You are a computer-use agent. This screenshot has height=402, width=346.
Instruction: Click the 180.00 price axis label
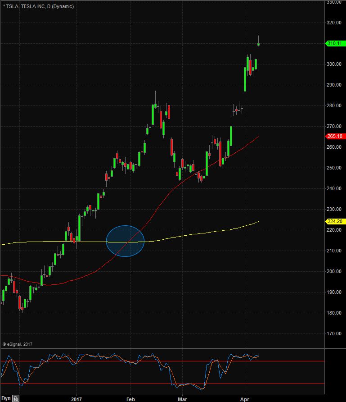pyautogui.click(x=334, y=313)
